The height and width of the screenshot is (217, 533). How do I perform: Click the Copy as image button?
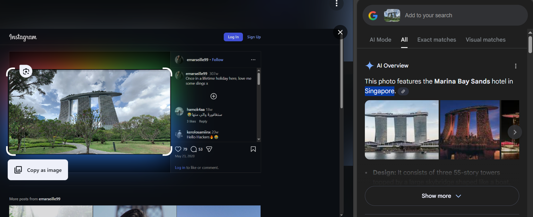click(x=38, y=170)
